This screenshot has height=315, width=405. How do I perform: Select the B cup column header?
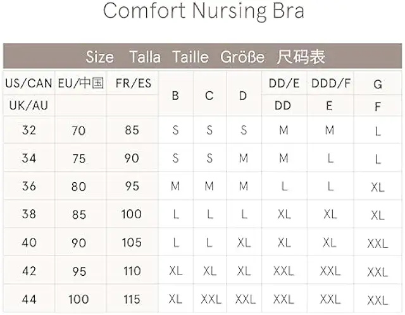(175, 97)
